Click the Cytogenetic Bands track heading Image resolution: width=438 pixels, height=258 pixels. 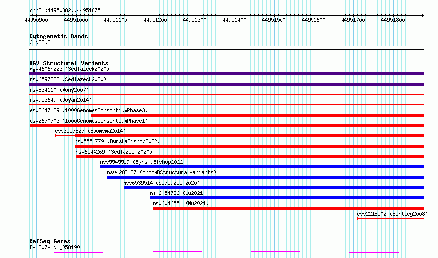pos(59,36)
